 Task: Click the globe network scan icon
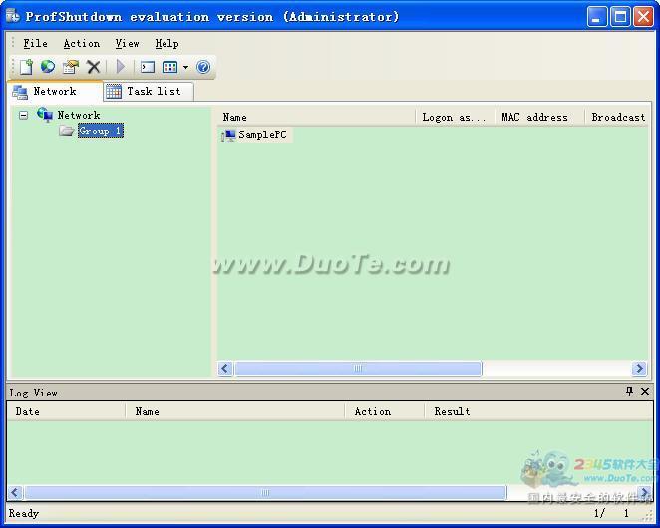(48, 66)
